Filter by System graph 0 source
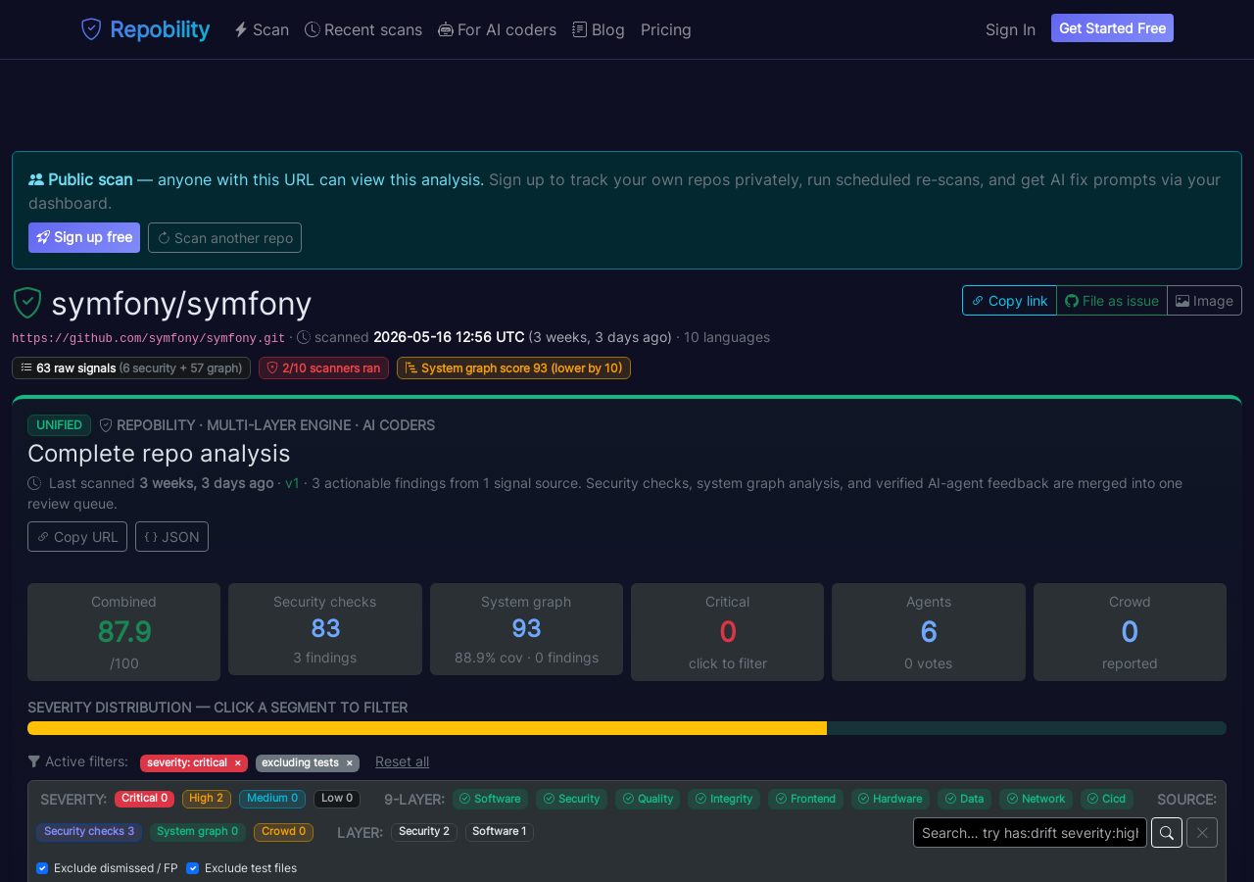 [x=198, y=832]
